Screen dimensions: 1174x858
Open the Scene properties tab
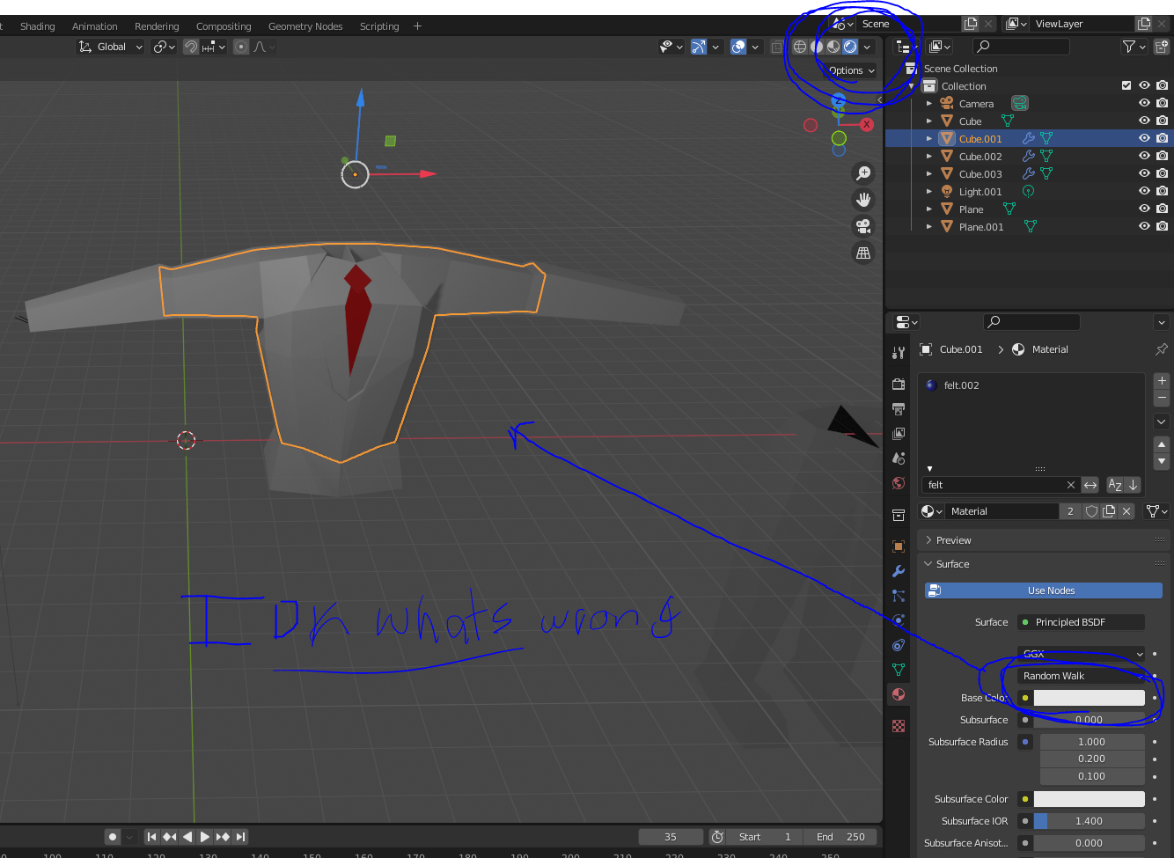pos(898,458)
